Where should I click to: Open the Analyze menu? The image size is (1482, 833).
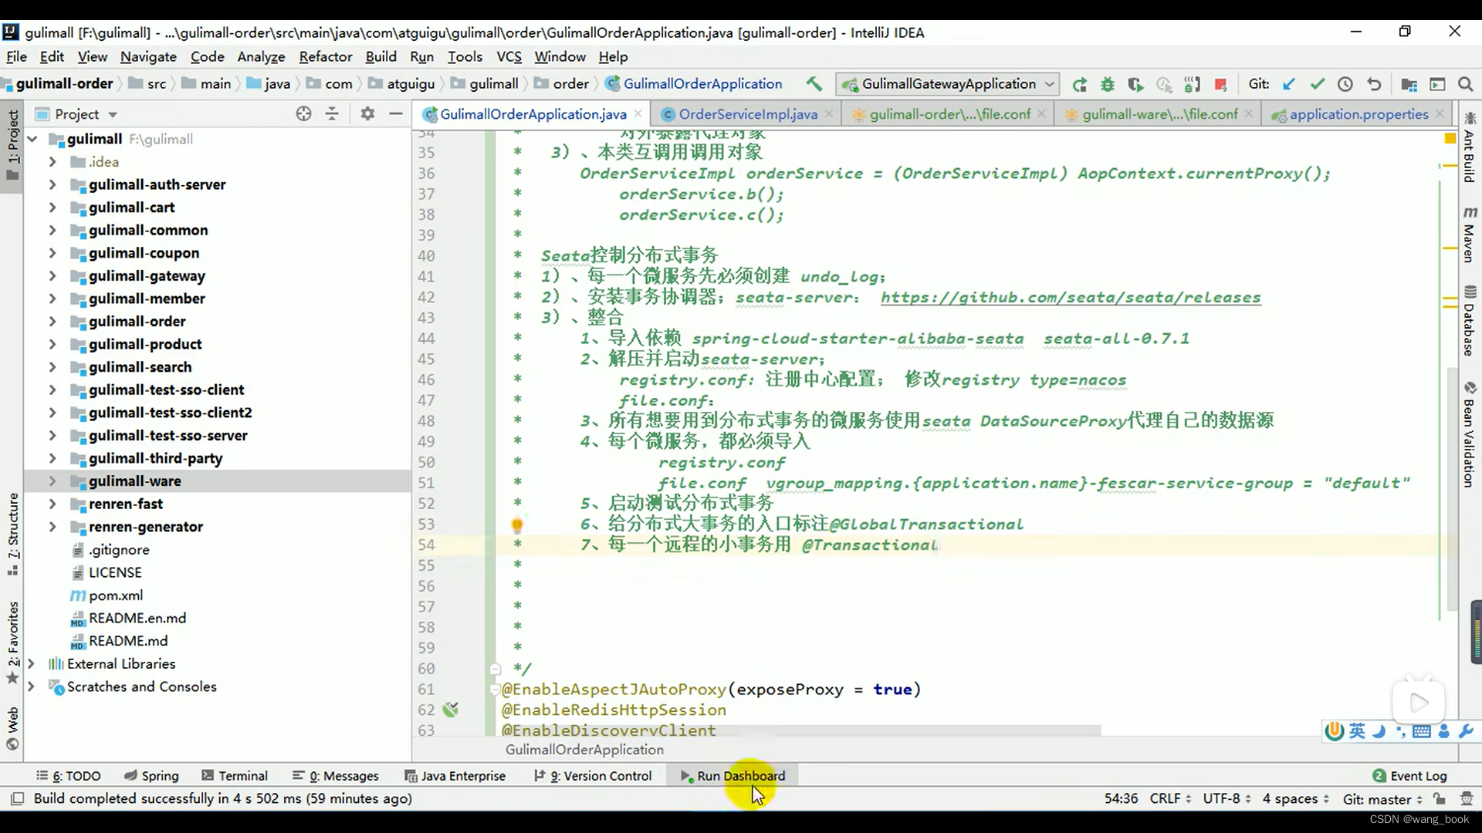tap(261, 57)
